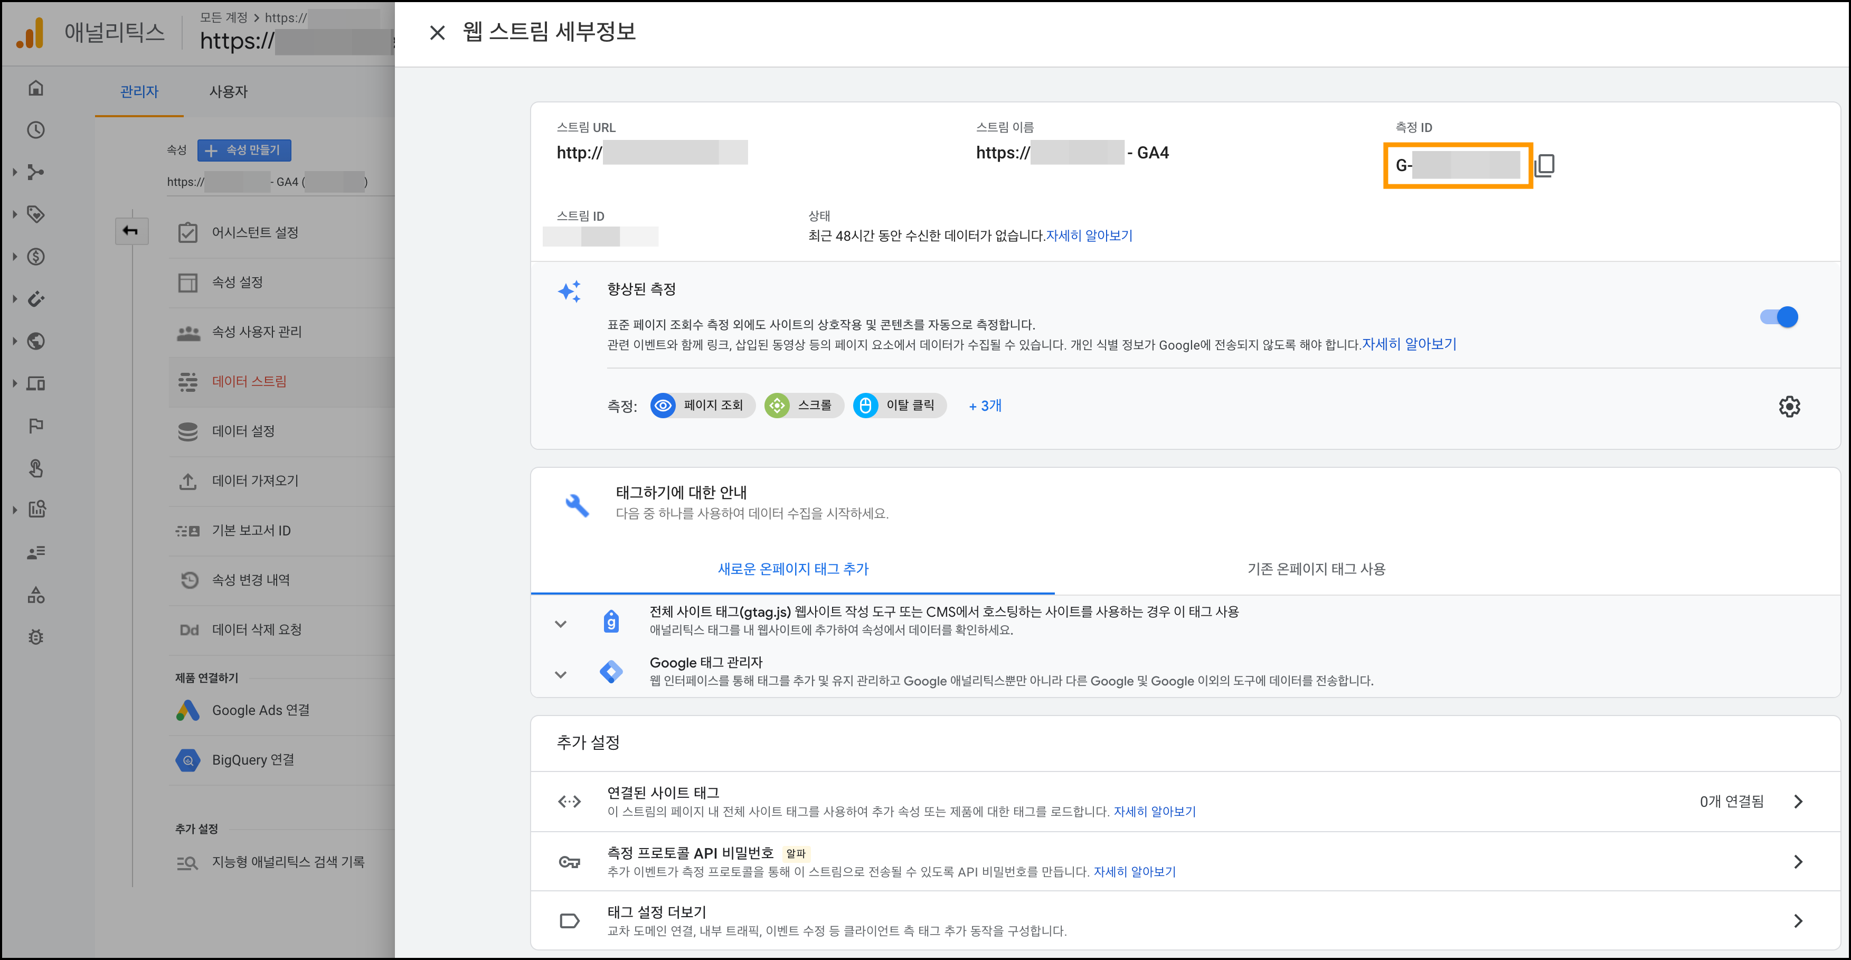1851x960 pixels.
Task: Click the admin gear icon at the sidebar bottom
Action: click(36, 637)
